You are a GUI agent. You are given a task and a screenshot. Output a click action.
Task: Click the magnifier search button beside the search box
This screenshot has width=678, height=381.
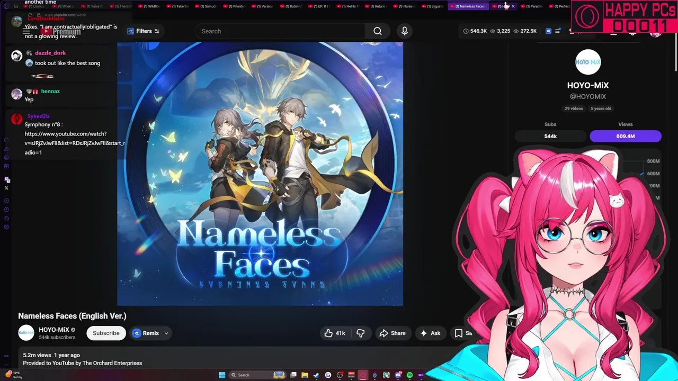point(378,31)
